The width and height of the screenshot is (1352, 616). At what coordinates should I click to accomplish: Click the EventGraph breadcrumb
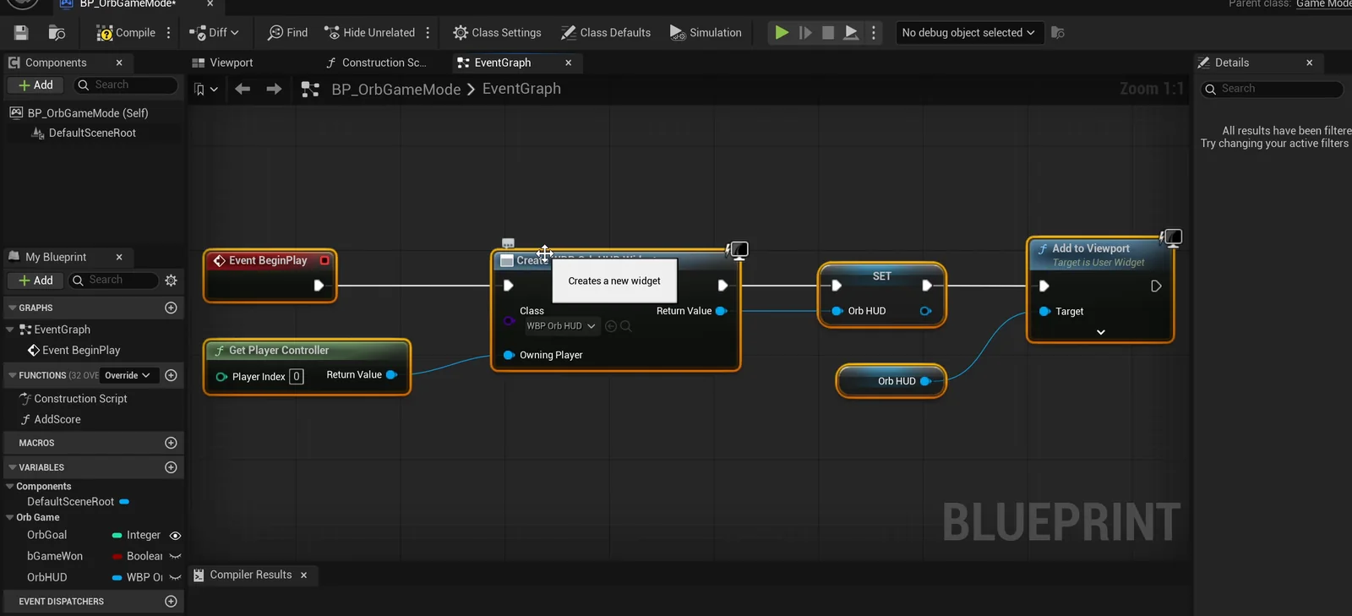tap(521, 89)
